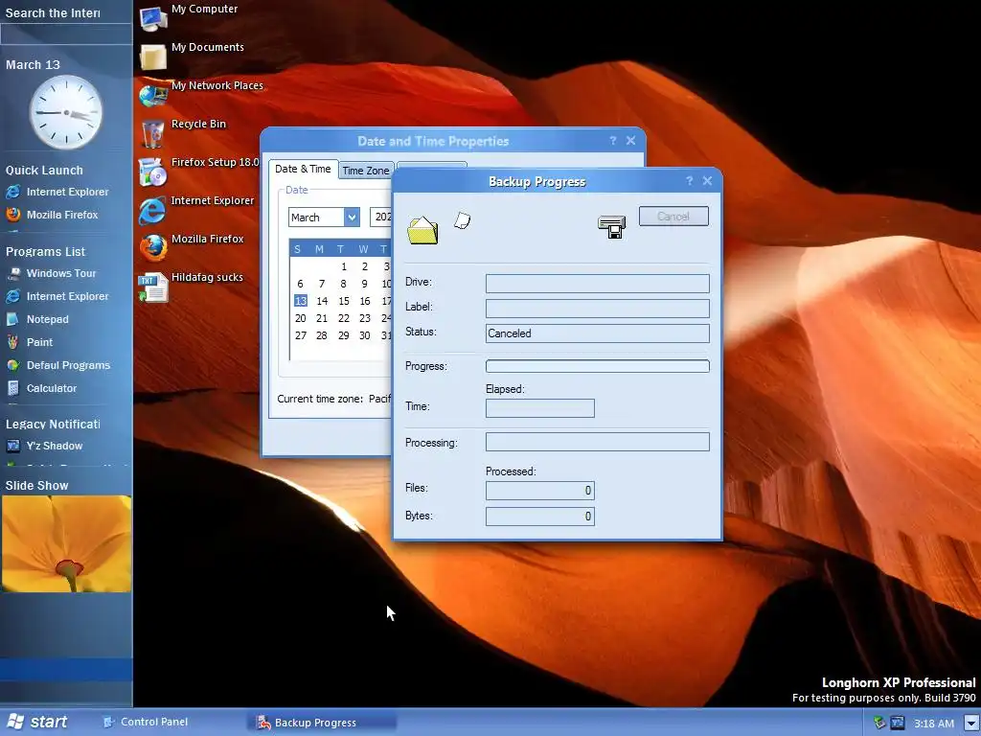Click the monitor tray icon in taskbar
This screenshot has height=736, width=981.
[x=898, y=723]
